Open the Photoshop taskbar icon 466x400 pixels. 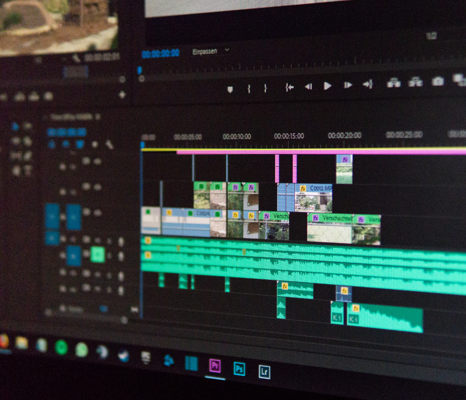239,368
